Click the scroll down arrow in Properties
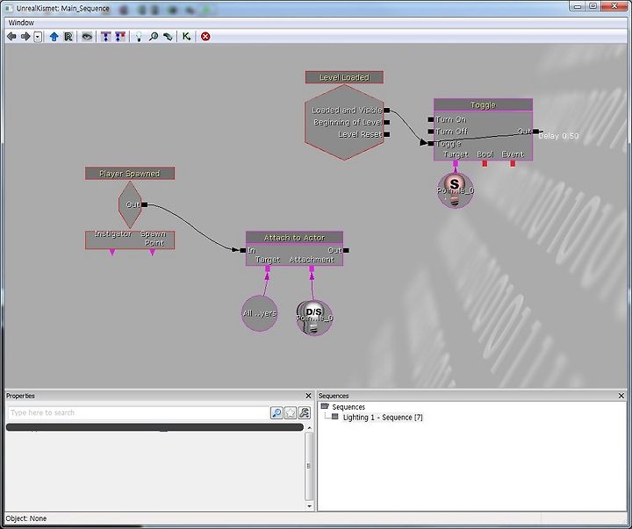The width and height of the screenshot is (632, 529). click(x=309, y=506)
